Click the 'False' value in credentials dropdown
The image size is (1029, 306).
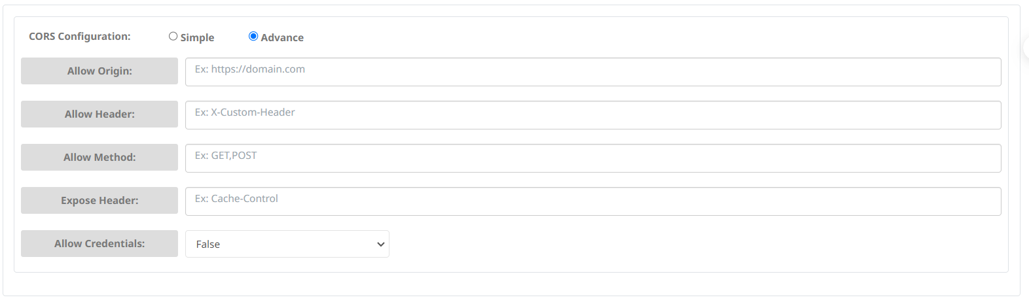pos(208,245)
